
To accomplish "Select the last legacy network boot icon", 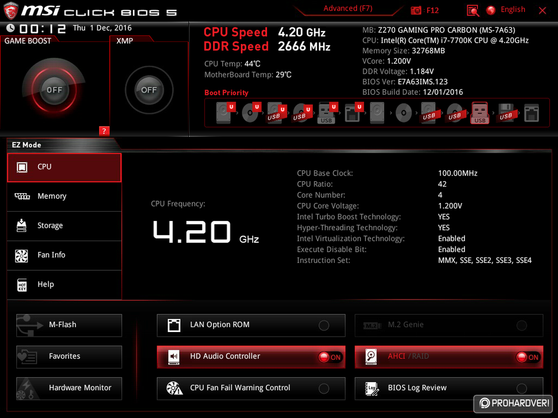I will [x=531, y=113].
